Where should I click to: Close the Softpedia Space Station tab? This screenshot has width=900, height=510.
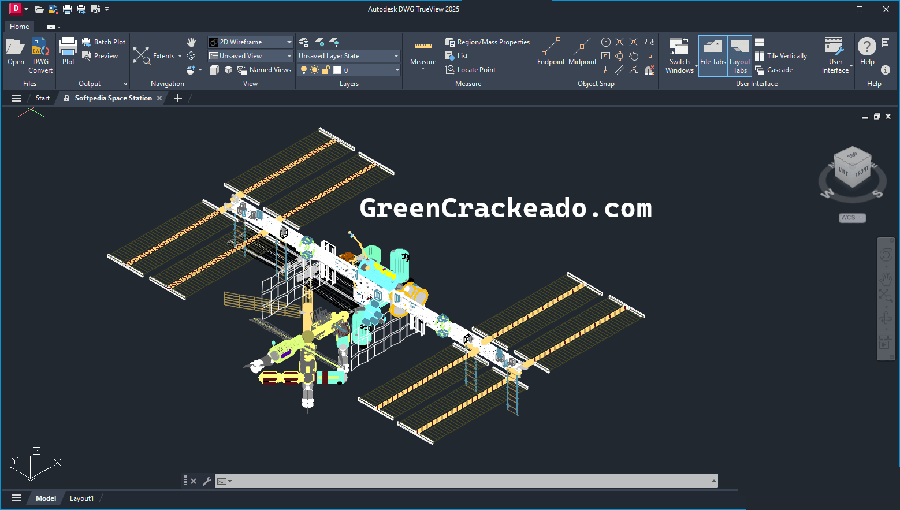pyautogui.click(x=159, y=98)
